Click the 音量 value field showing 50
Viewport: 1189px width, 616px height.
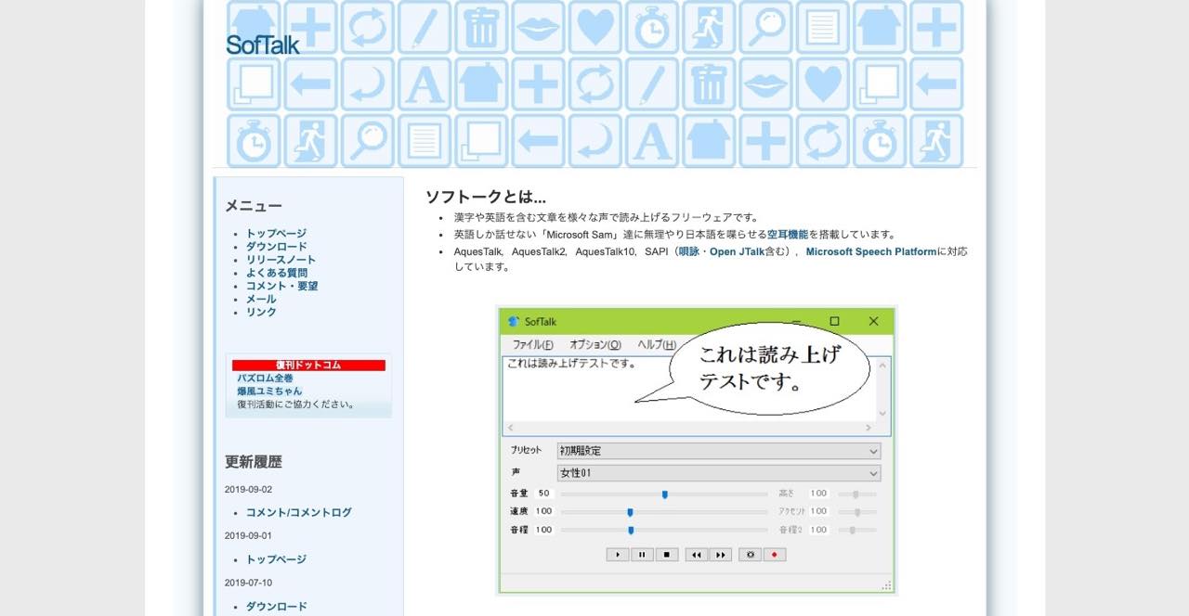(544, 494)
